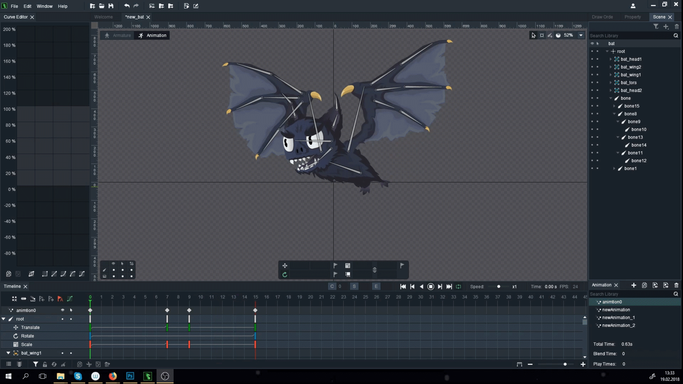Click the loop playback icon

click(x=459, y=287)
